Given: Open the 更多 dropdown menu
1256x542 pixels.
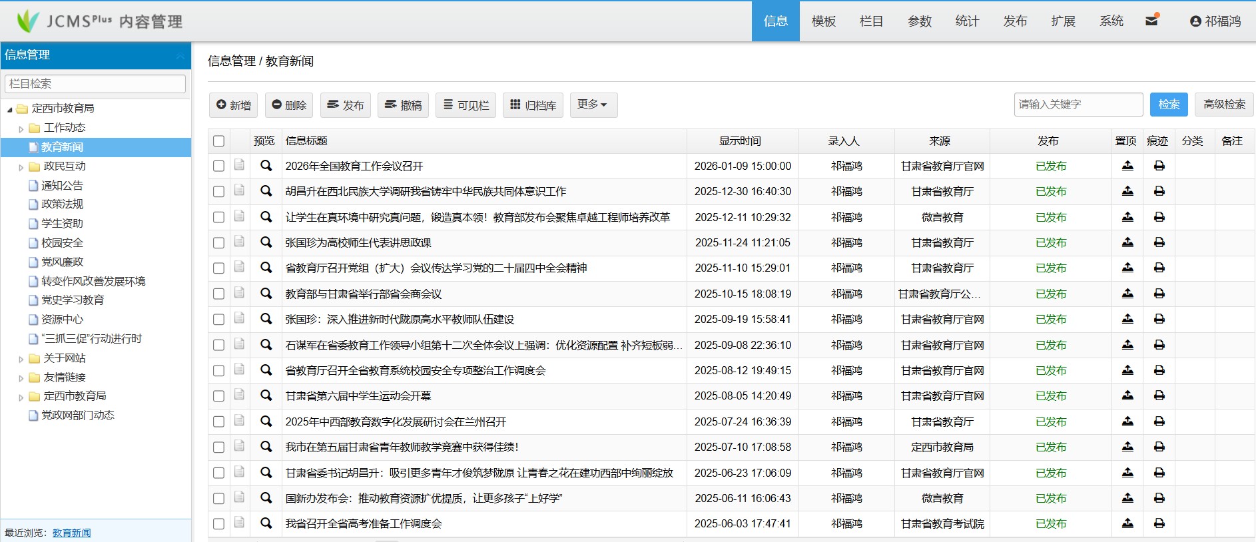Looking at the screenshot, I should pos(593,105).
